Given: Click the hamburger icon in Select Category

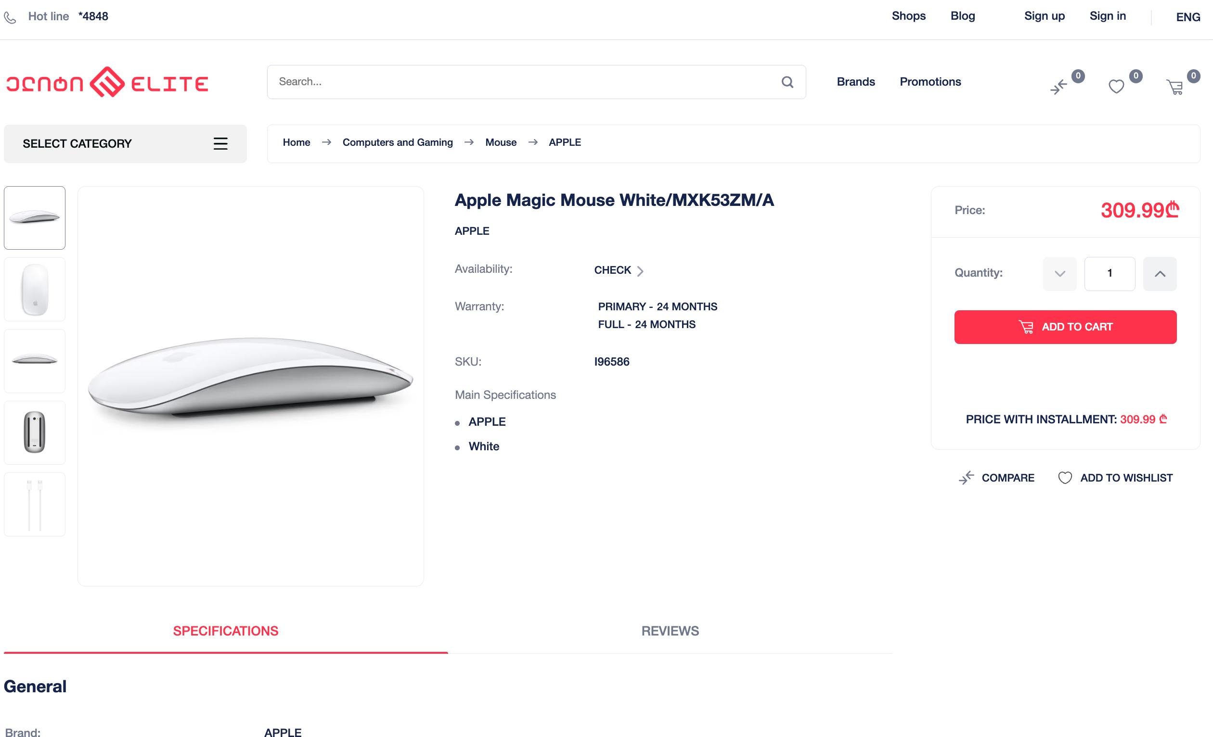Looking at the screenshot, I should tap(220, 144).
